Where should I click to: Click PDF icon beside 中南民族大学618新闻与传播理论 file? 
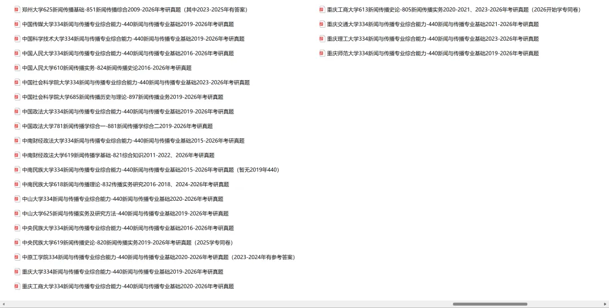[17, 184]
